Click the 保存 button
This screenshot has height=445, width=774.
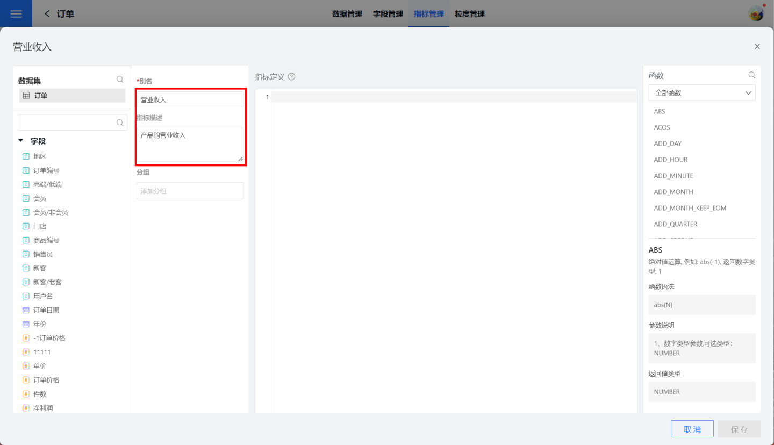(739, 429)
